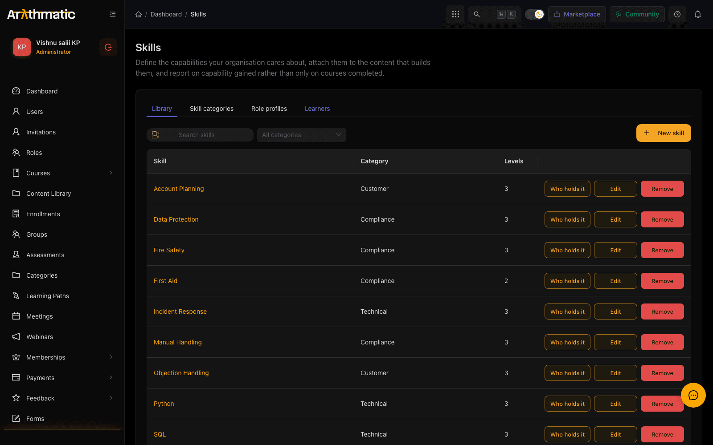Open the All categories dropdown
The image size is (713, 445).
click(x=302, y=135)
